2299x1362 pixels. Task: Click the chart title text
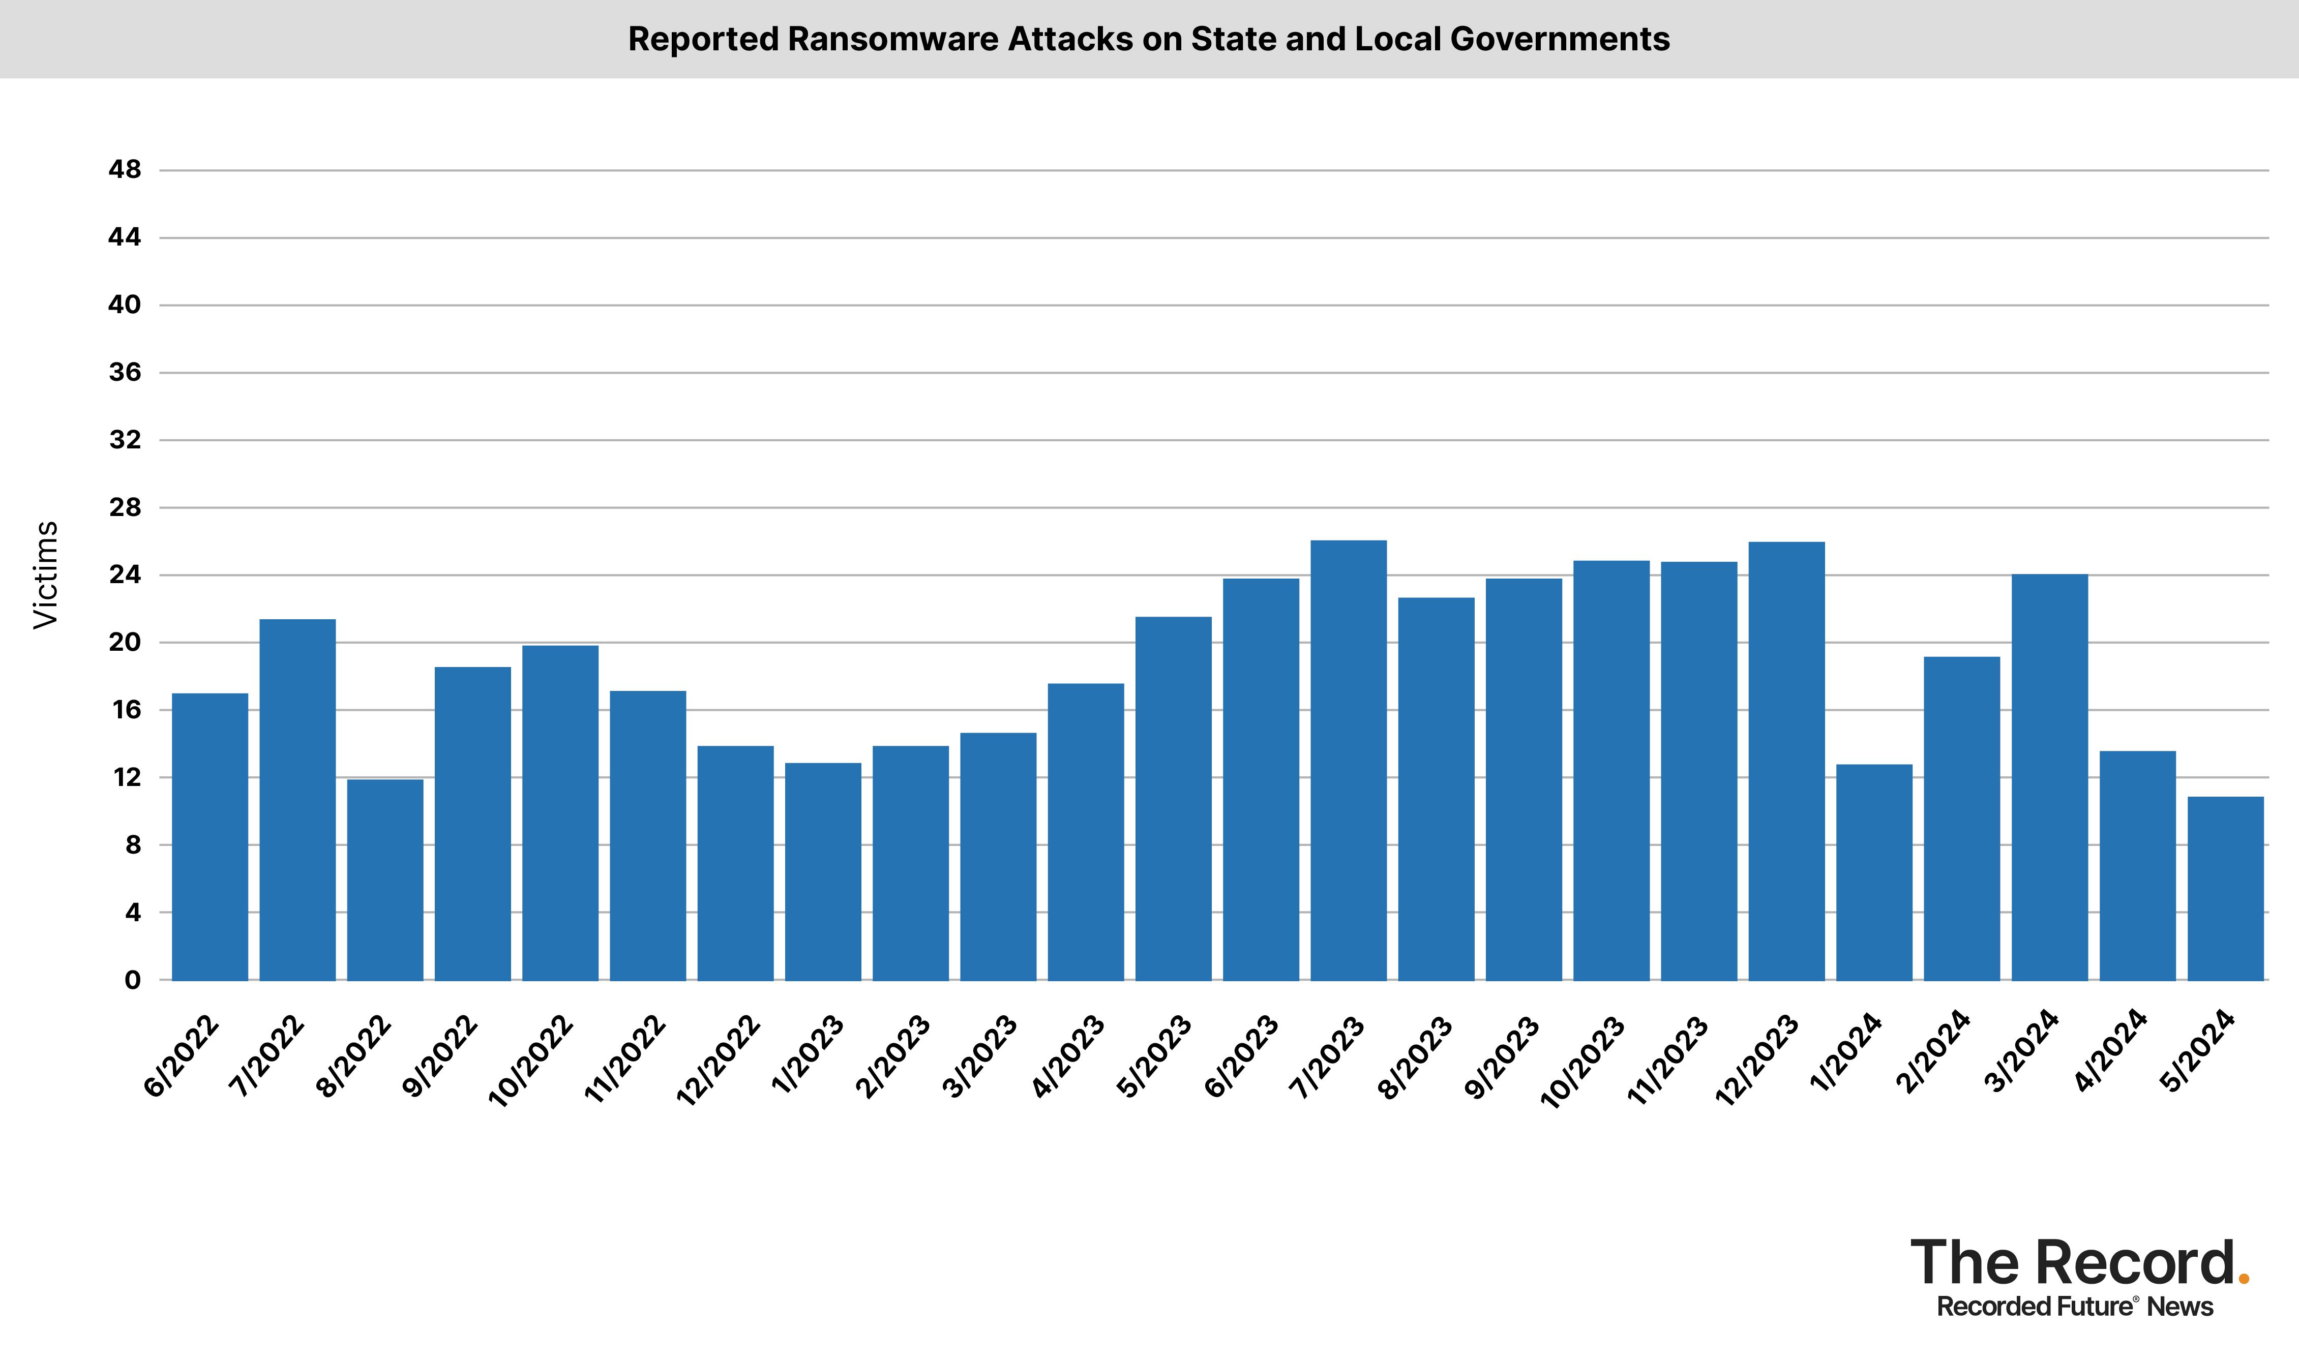1149,39
